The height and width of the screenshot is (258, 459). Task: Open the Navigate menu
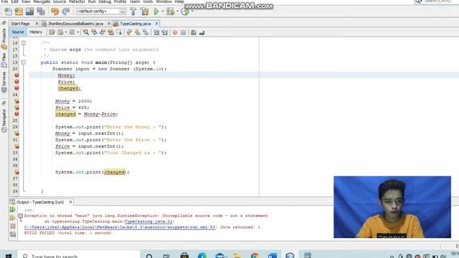pos(42,1)
